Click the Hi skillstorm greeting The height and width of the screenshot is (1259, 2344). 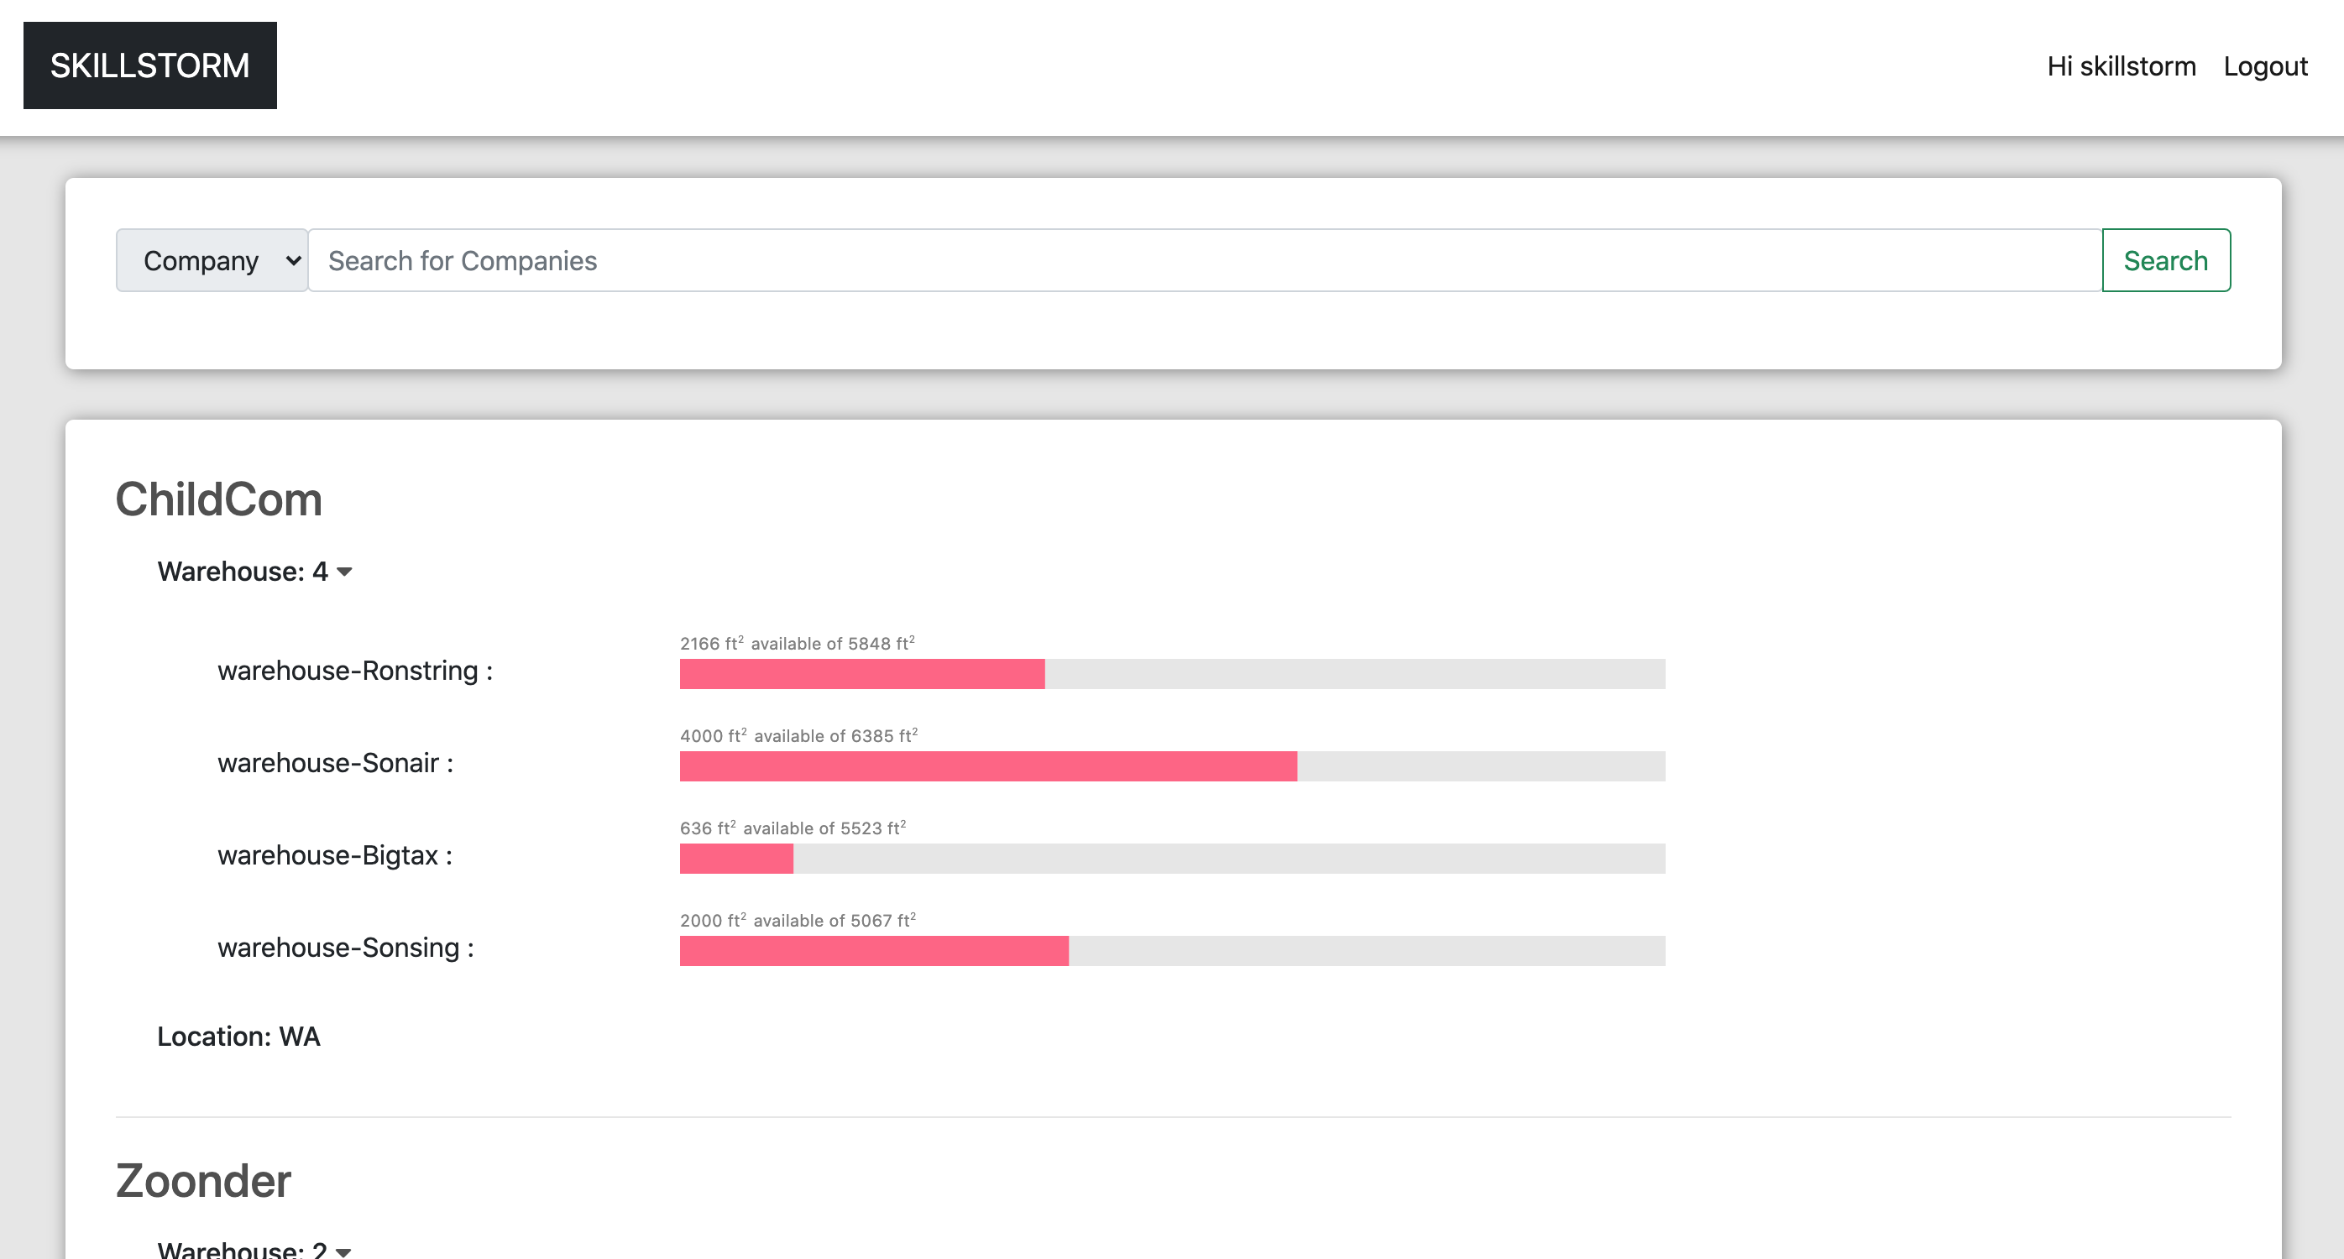pyautogui.click(x=2120, y=66)
